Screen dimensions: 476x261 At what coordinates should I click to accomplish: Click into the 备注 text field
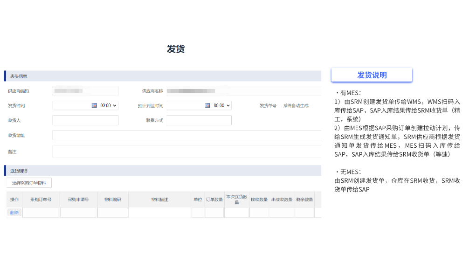coord(186,151)
